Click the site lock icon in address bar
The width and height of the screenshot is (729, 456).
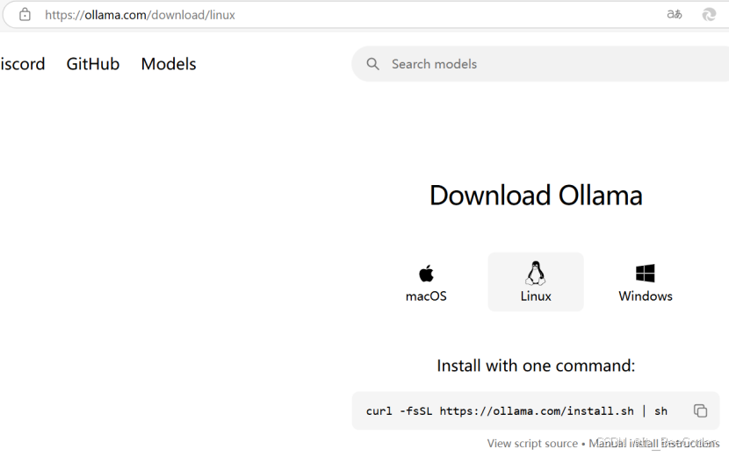pyautogui.click(x=25, y=14)
